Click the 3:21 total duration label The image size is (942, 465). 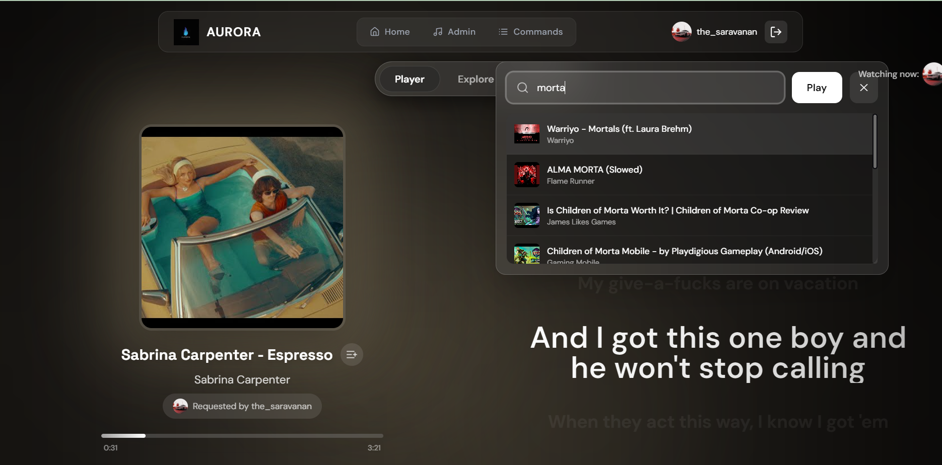click(374, 448)
